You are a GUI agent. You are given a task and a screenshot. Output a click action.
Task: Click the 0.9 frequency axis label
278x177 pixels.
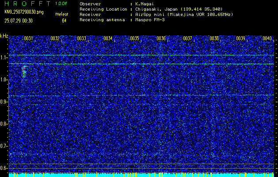click(4, 102)
